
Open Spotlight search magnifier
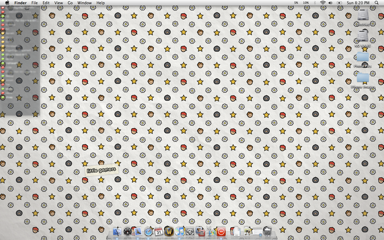tap(377, 3)
